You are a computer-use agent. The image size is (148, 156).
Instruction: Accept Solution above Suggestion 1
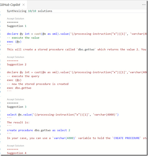(15, 19)
